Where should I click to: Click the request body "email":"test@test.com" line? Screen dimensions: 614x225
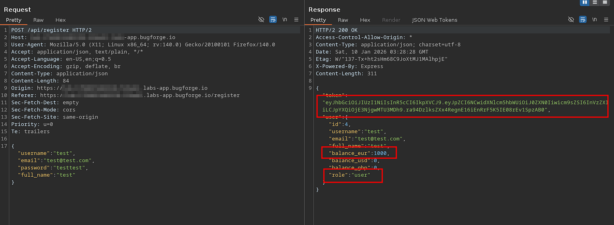click(x=56, y=160)
